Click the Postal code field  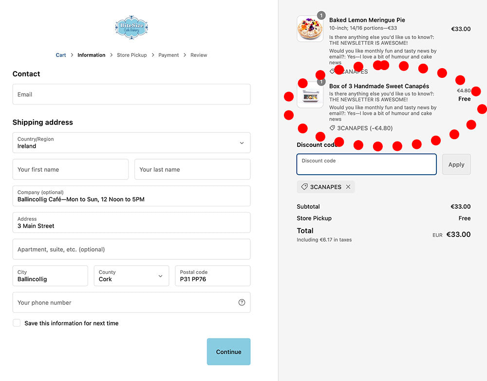[x=212, y=276]
